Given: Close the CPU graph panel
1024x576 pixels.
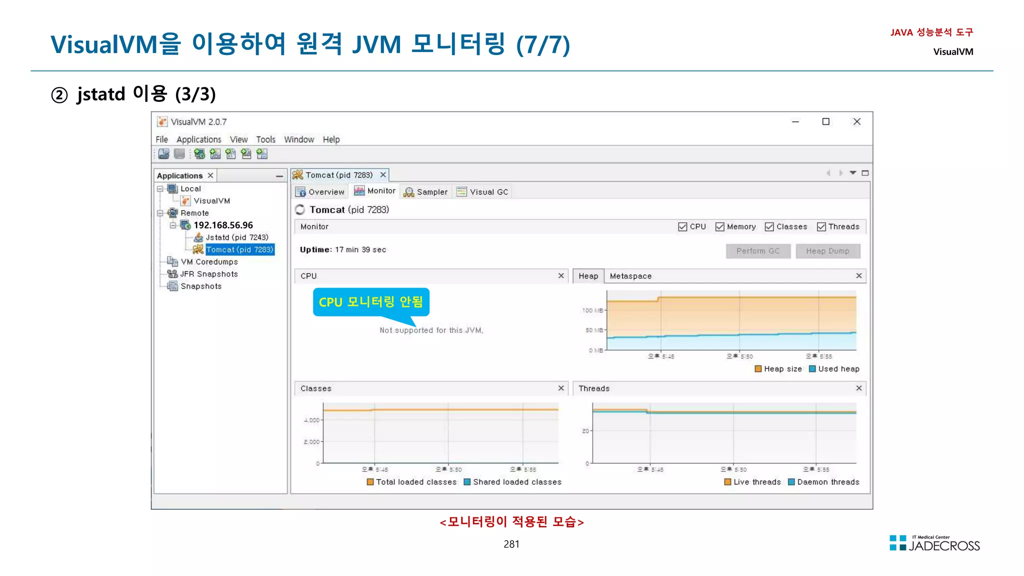Looking at the screenshot, I should click(x=561, y=275).
